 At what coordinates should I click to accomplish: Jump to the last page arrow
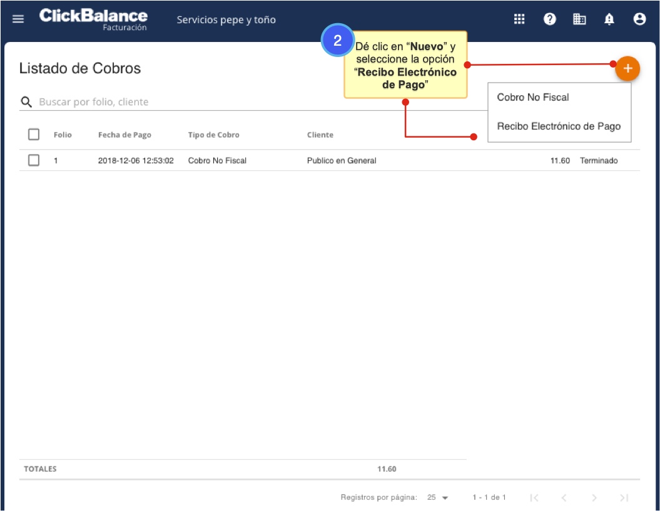(x=624, y=497)
